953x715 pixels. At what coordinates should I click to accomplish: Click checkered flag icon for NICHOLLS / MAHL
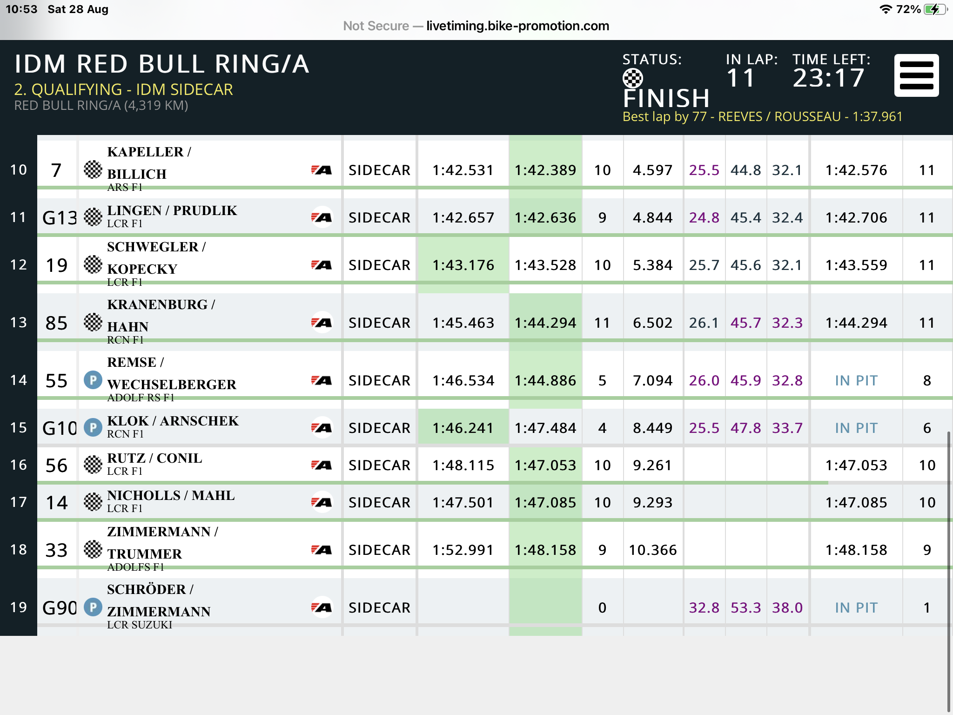pyautogui.click(x=93, y=502)
